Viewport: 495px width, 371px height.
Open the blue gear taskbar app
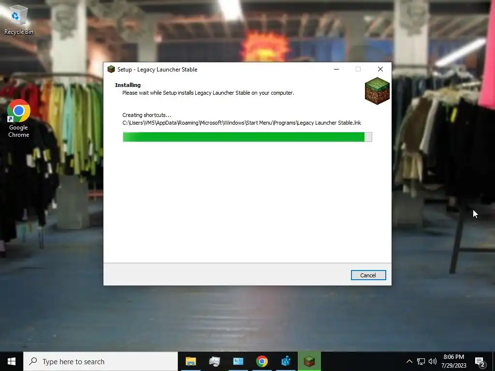(x=286, y=361)
